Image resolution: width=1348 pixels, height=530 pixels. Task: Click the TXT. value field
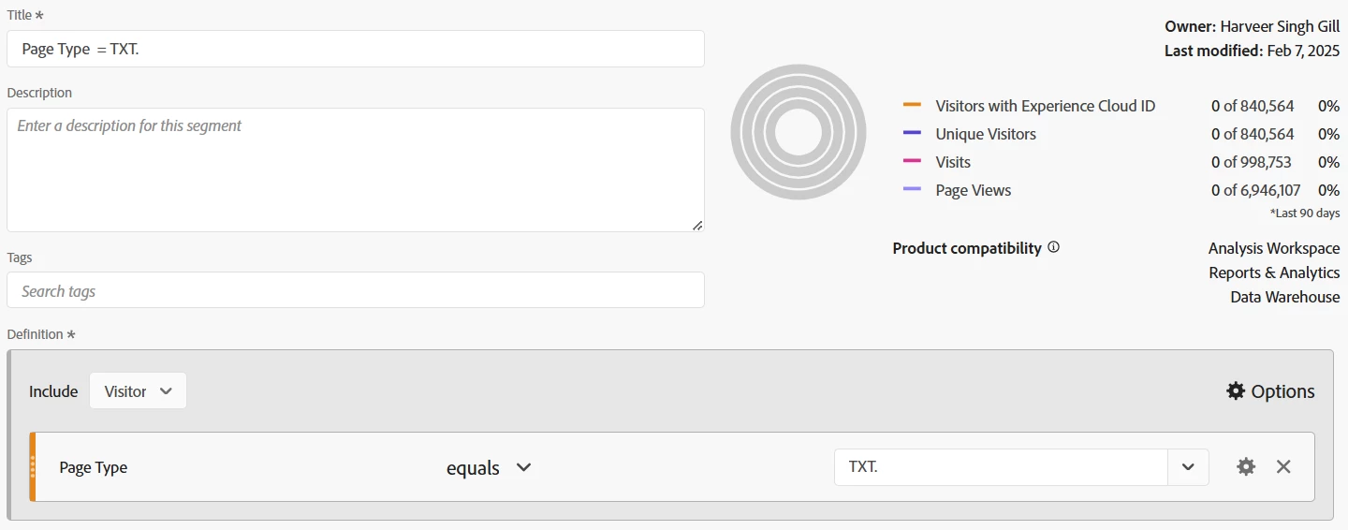coord(1001,467)
